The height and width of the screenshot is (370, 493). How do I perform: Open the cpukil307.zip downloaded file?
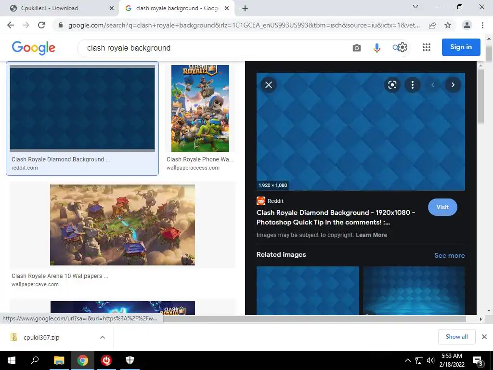(41, 337)
